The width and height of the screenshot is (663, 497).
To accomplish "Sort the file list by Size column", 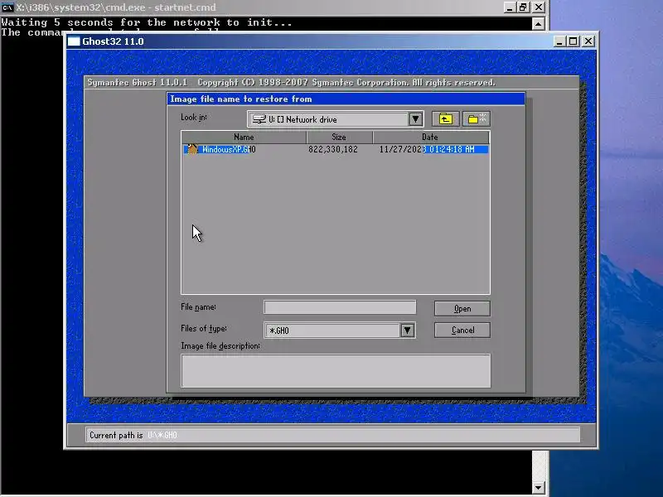I will click(339, 137).
